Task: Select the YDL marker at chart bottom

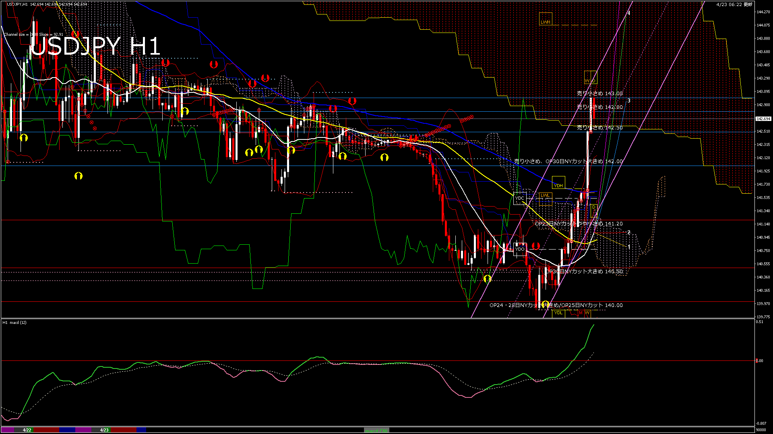Action: [558, 313]
